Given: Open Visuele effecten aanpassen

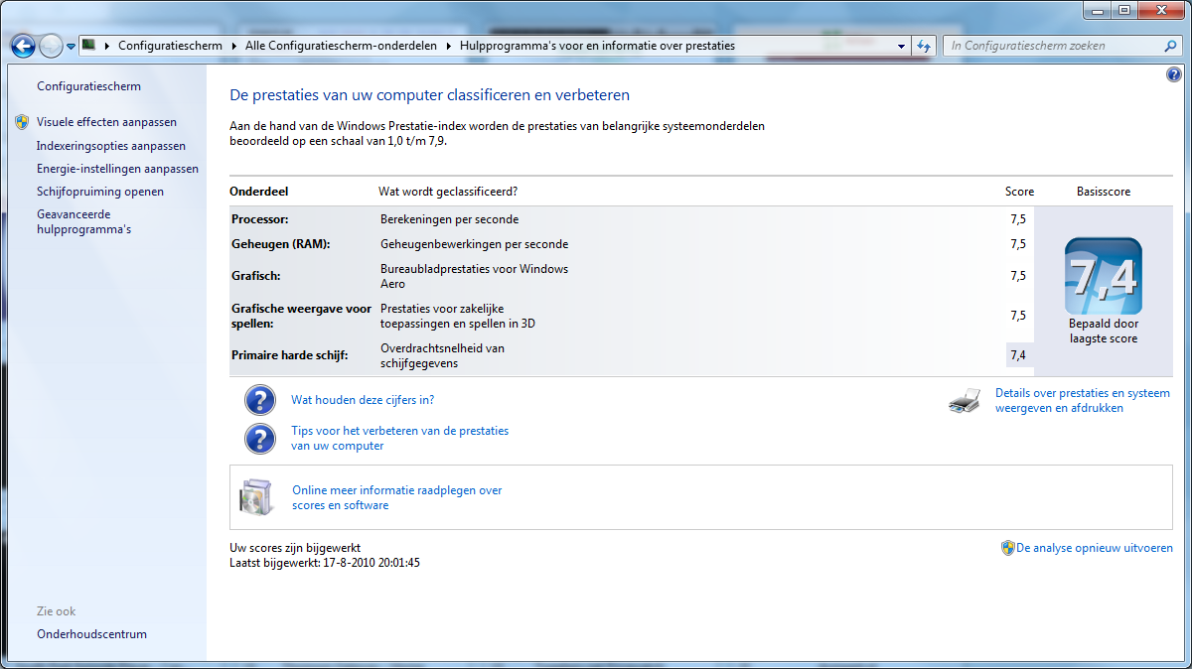Looking at the screenshot, I should (x=106, y=122).
